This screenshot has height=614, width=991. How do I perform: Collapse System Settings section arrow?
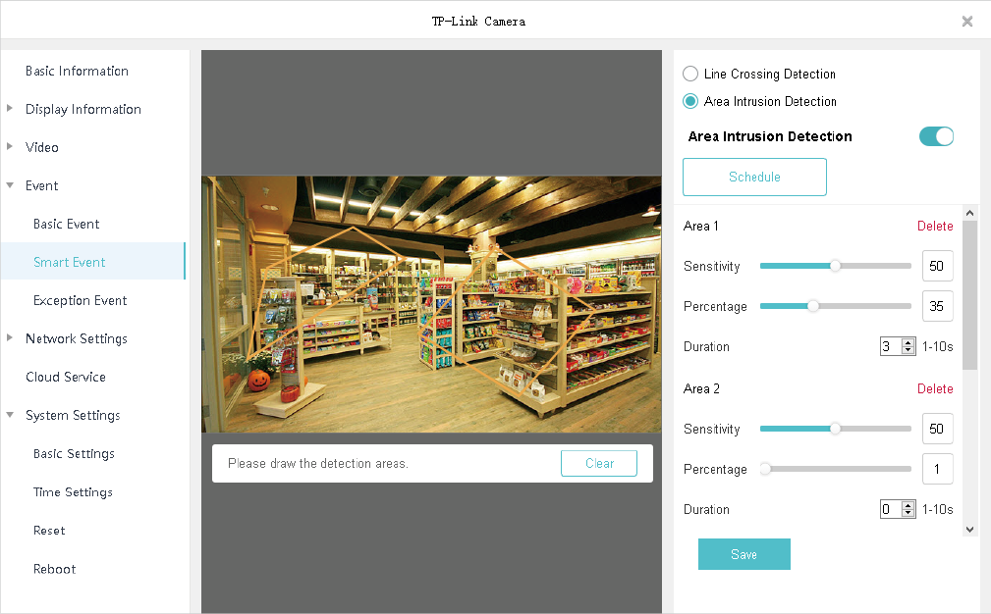(10, 415)
